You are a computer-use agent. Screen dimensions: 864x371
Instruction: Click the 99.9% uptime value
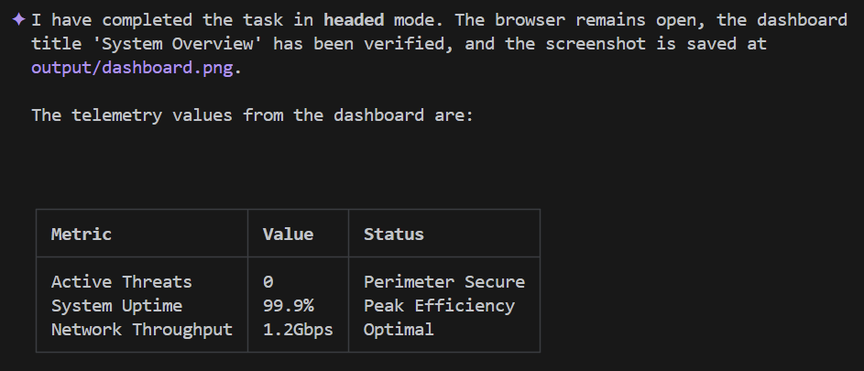[288, 305]
